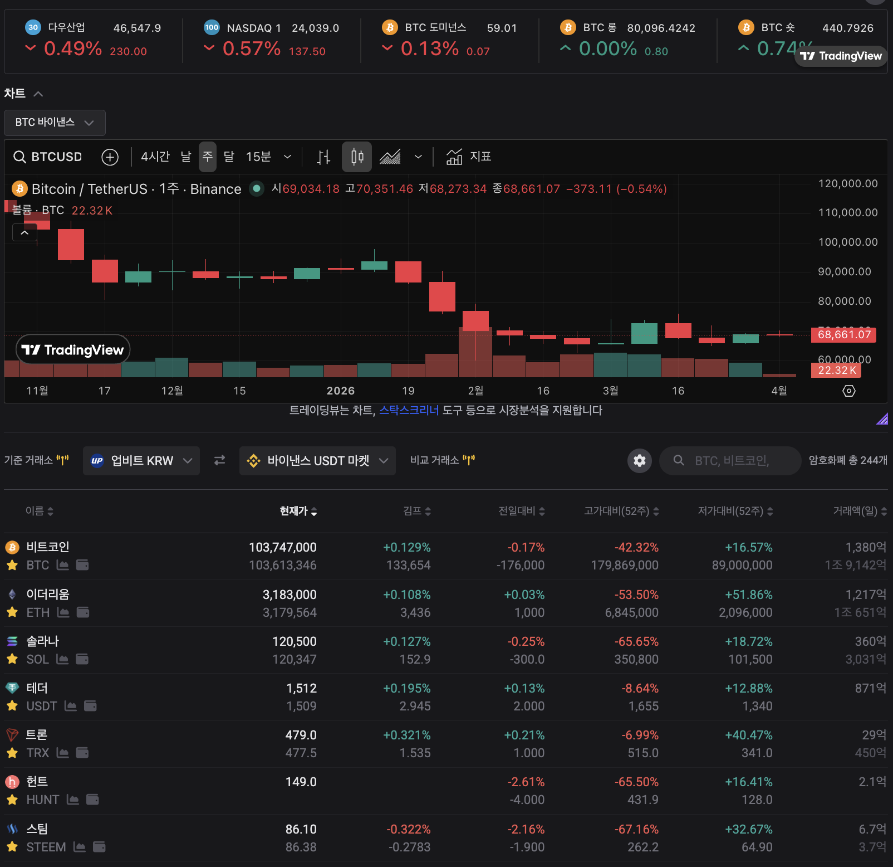Open the wallet icon for TRX row
This screenshot has height=867, width=893.
[x=82, y=753]
